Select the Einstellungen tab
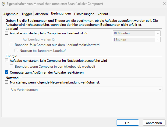Image resolution: width=167 pixels, height=127 pixels. pos(84,14)
